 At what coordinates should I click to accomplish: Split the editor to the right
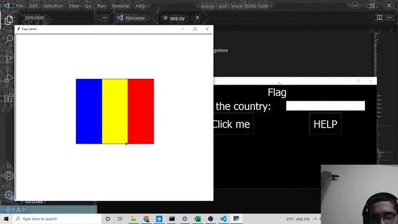[379, 17]
